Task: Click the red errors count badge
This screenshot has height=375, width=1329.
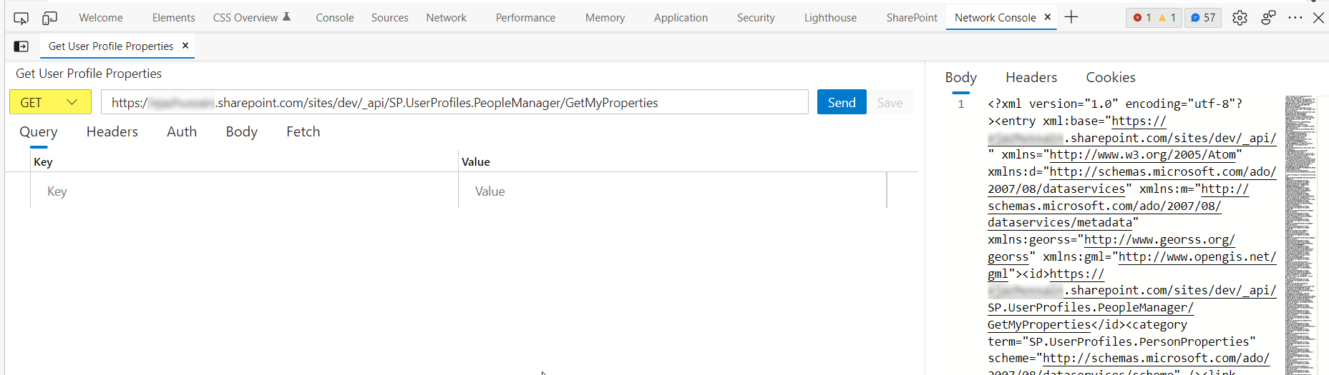Action: pyautogui.click(x=1142, y=18)
